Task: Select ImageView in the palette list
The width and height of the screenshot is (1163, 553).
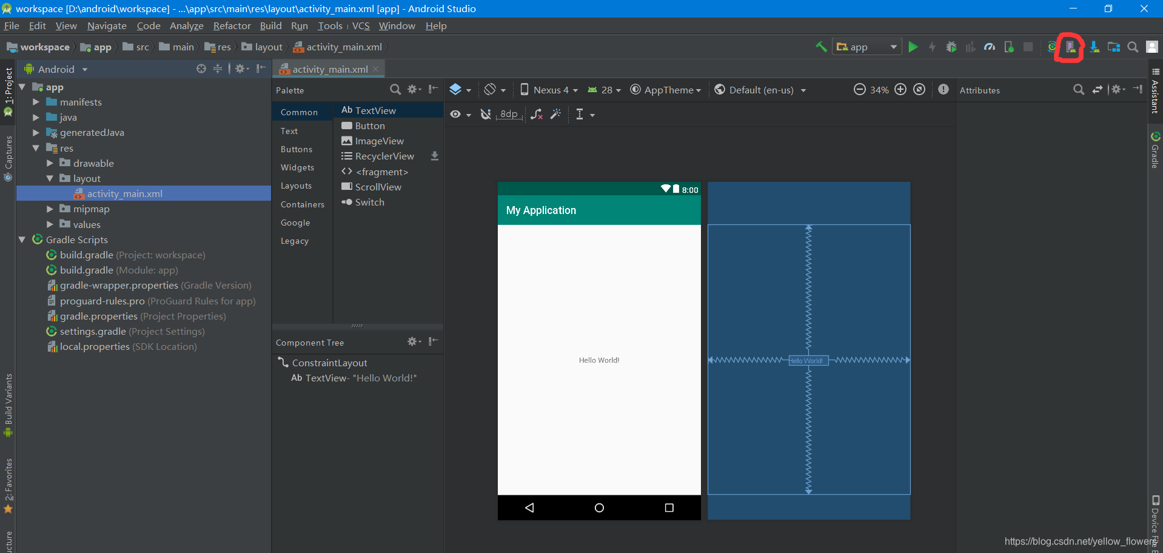Action: pos(388,141)
